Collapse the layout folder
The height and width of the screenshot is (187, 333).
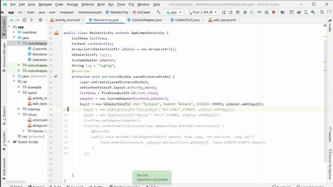19,92
